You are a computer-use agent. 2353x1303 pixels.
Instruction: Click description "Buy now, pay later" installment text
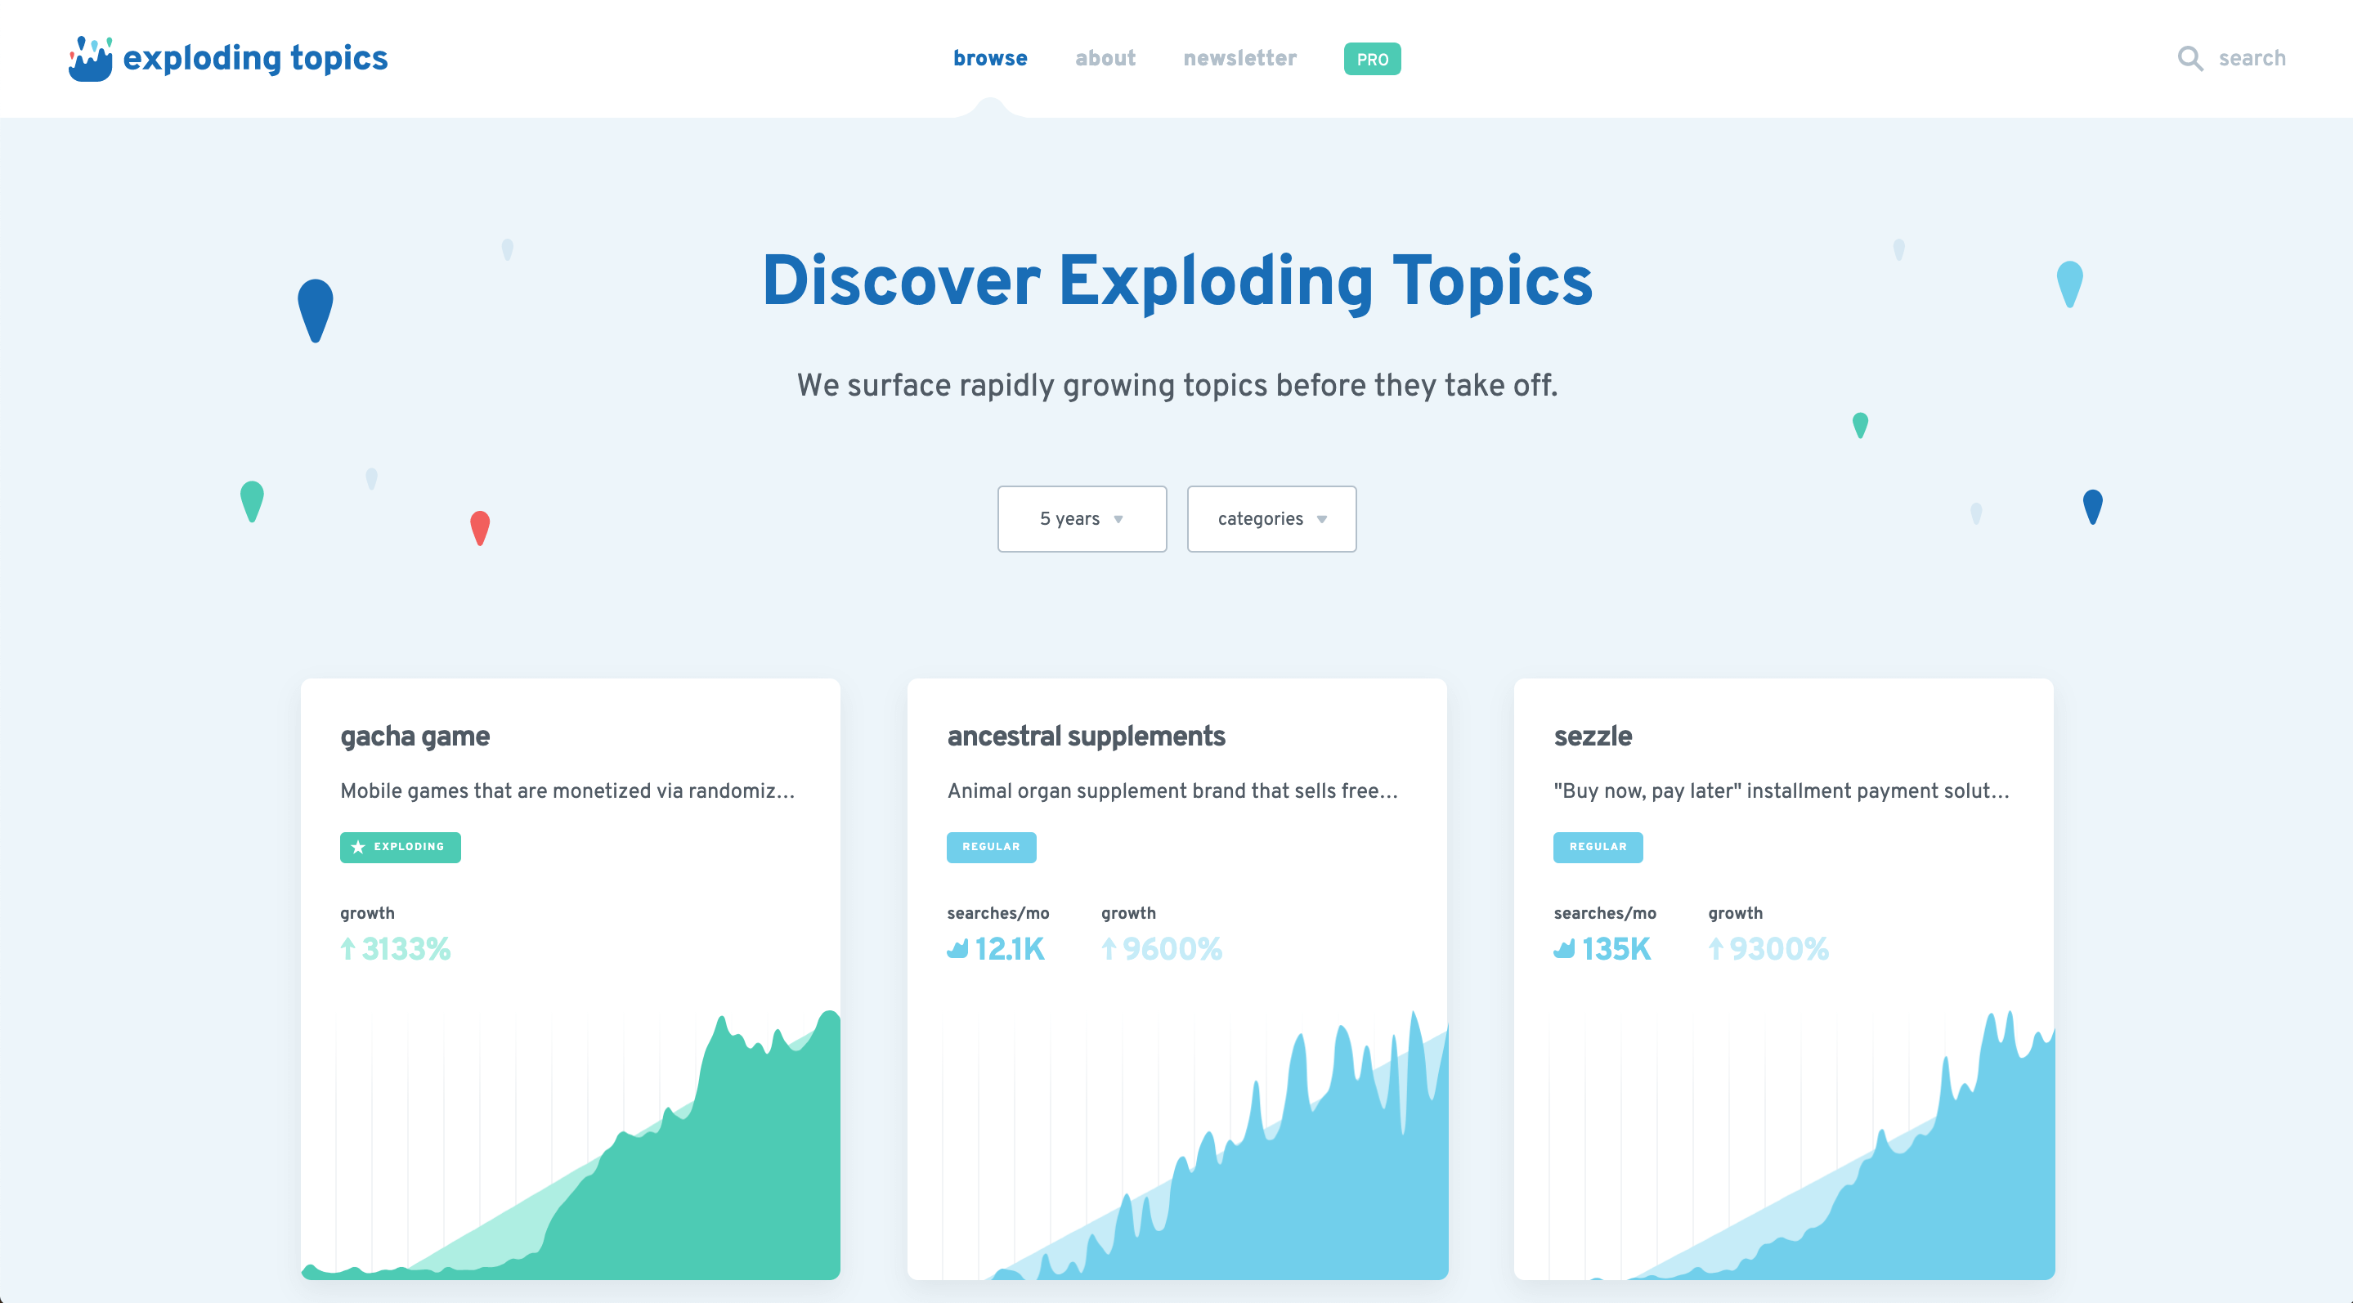1782,790
